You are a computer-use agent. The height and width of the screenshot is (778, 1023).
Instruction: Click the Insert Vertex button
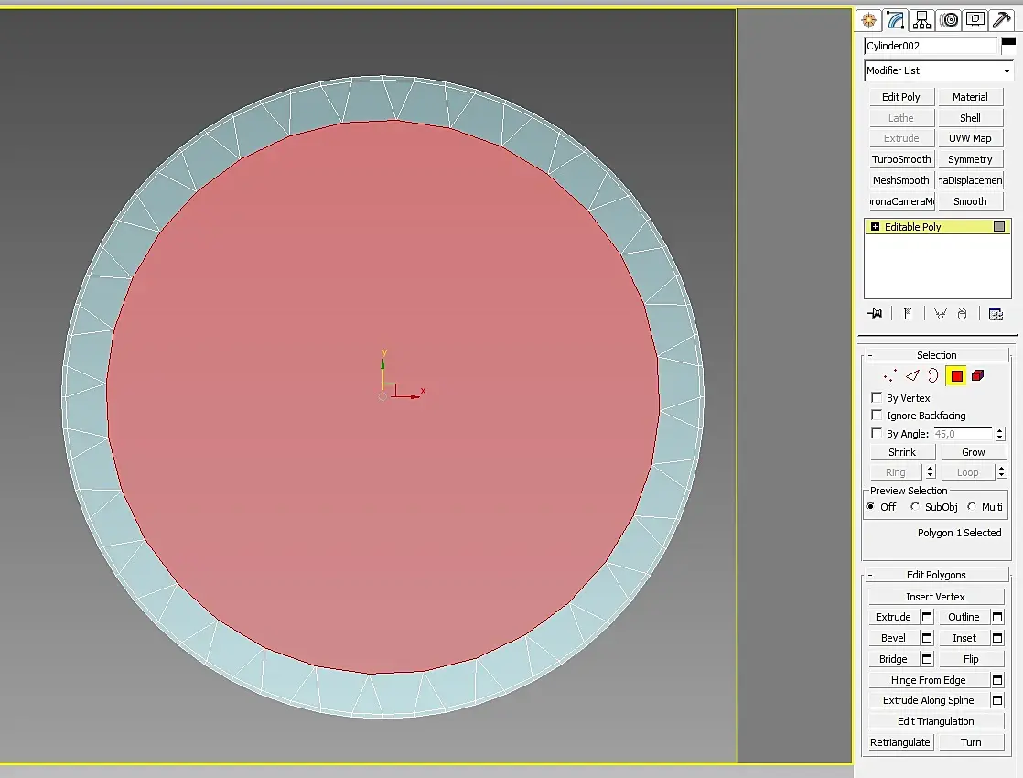tap(935, 597)
